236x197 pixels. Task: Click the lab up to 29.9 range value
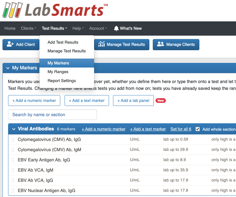tap(176, 150)
